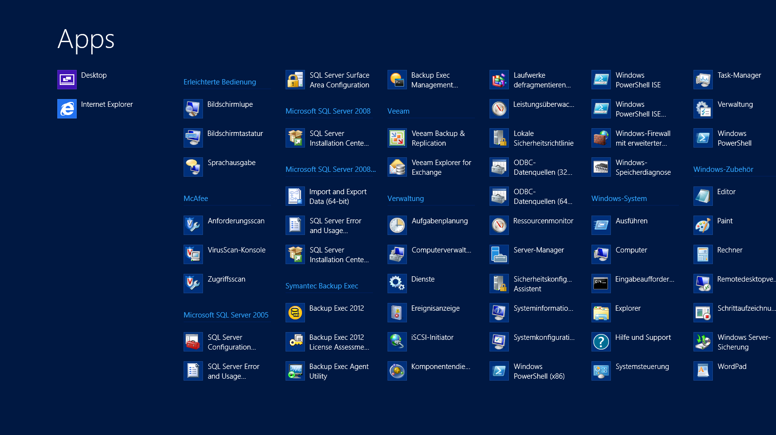Launch WordPad icon
Screen dimensions: 776x435
(x=703, y=371)
